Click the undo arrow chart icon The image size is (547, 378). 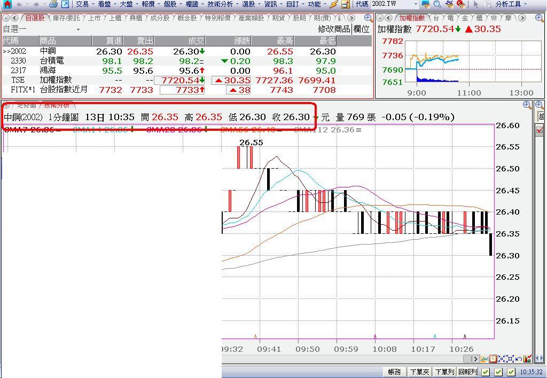[518, 358]
